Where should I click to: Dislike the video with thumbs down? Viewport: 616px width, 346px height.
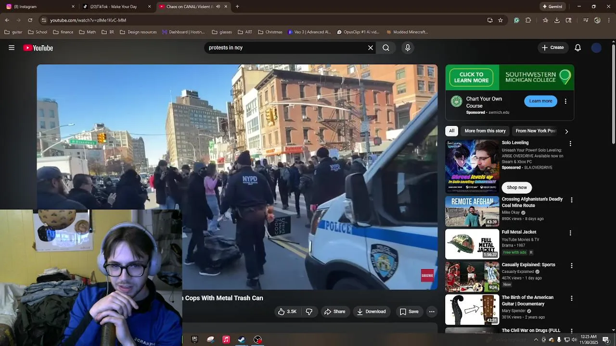point(309,311)
